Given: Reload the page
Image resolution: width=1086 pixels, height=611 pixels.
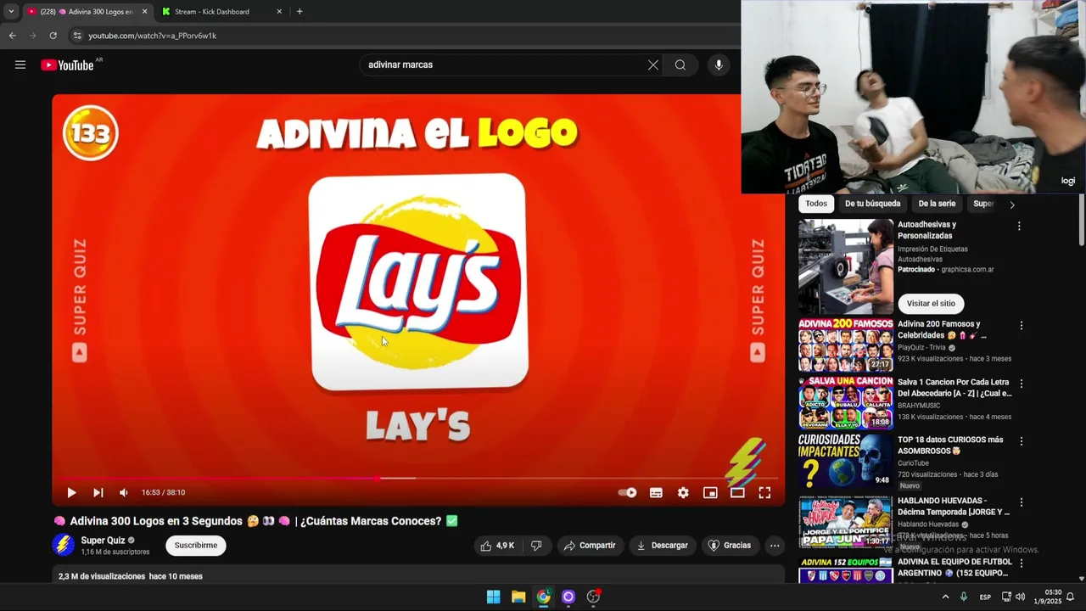Looking at the screenshot, I should point(53,36).
